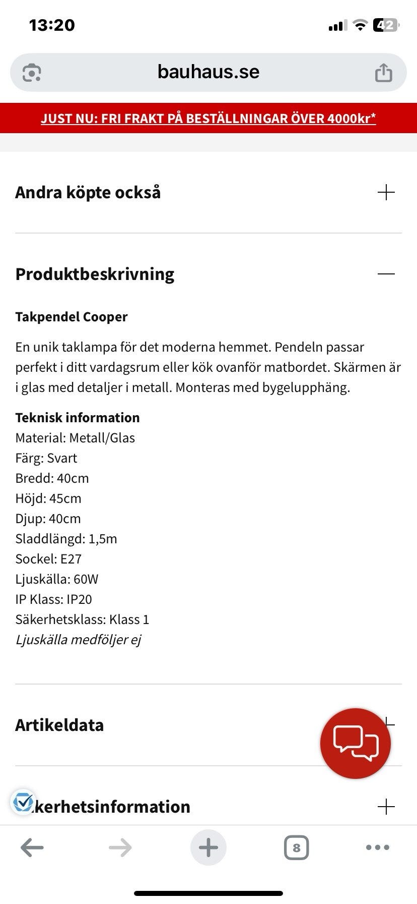The image size is (417, 904).
Task: Expand Andra köpte också with plus icon
Action: tap(386, 192)
